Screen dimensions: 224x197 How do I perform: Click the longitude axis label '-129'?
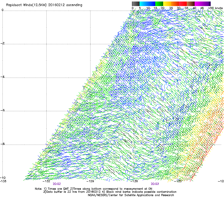tap(90, 181)
